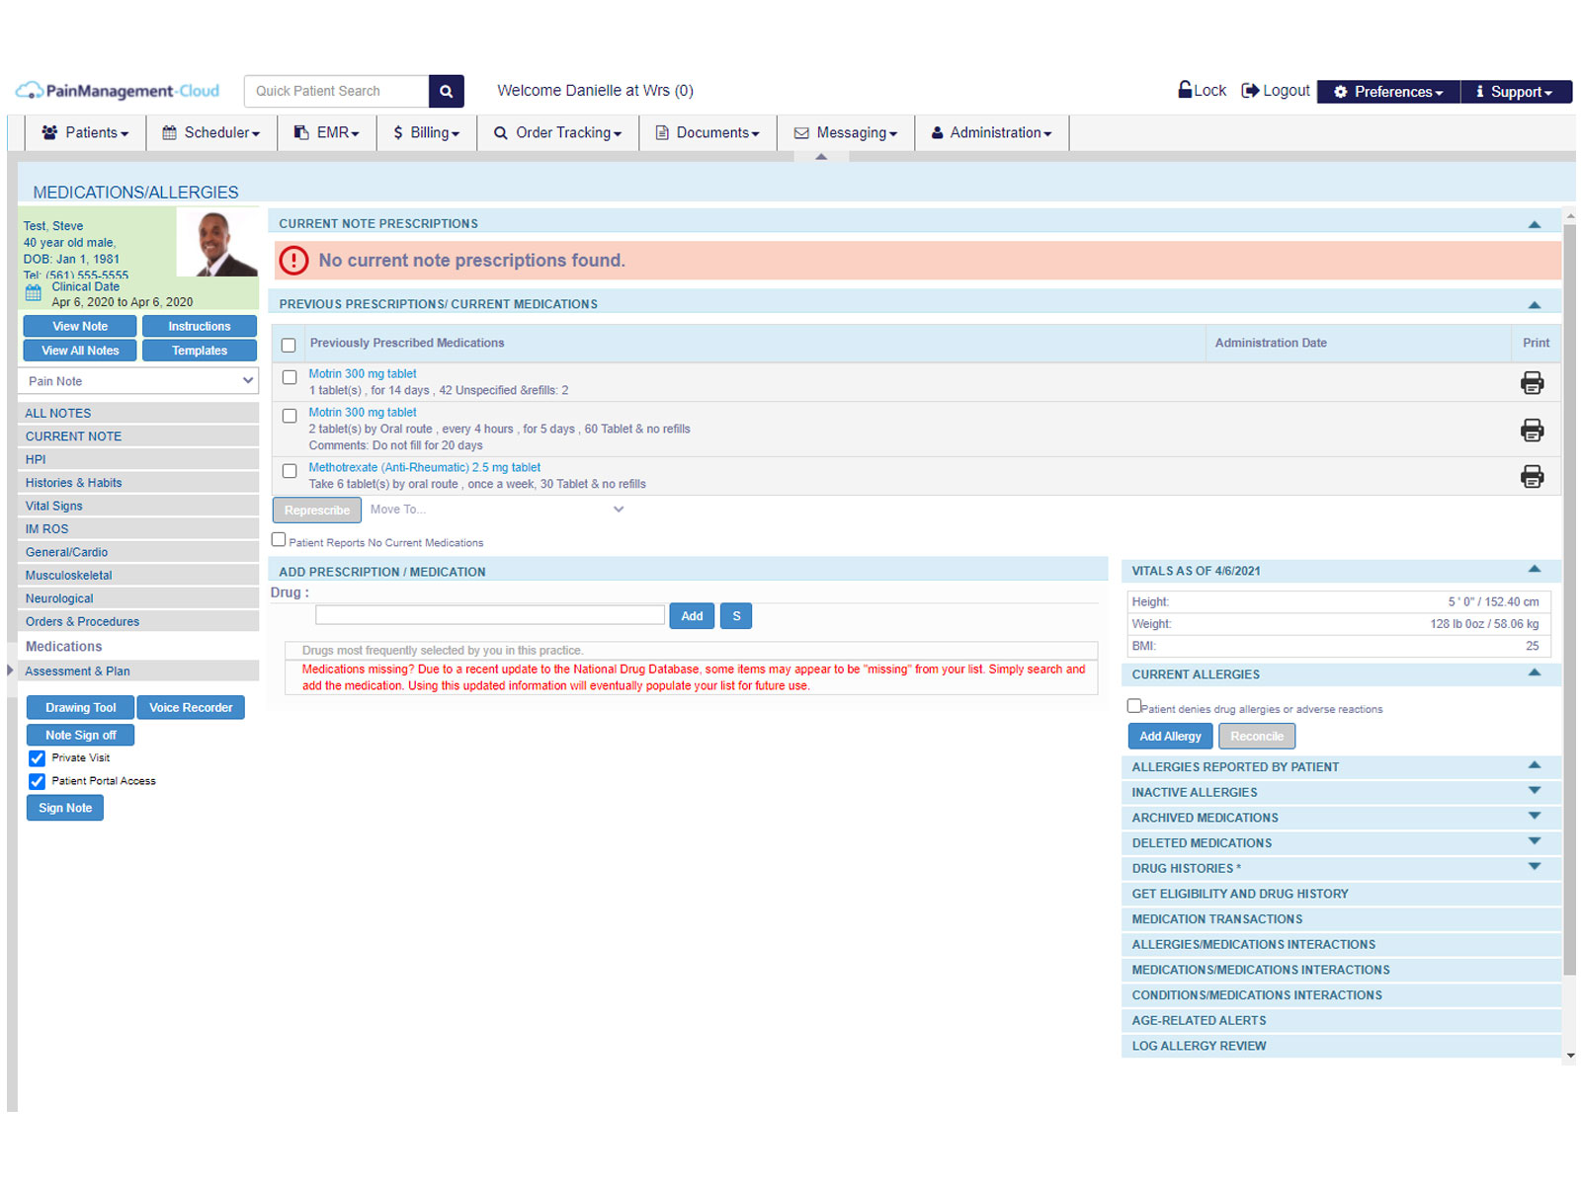The width and height of the screenshot is (1581, 1185).
Task: Start the Voice Recorder
Action: pyautogui.click(x=191, y=707)
